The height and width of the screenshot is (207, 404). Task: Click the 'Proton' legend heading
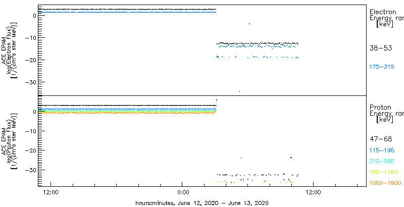[x=381, y=107]
